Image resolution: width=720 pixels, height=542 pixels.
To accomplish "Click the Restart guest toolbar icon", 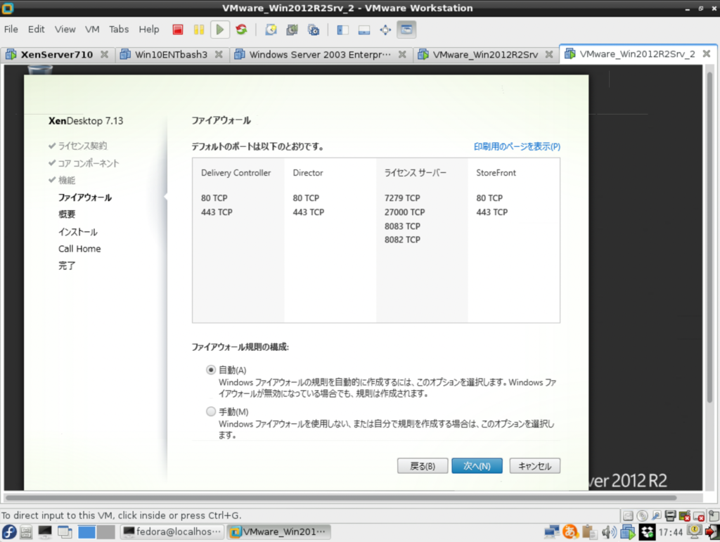I will click(x=242, y=30).
